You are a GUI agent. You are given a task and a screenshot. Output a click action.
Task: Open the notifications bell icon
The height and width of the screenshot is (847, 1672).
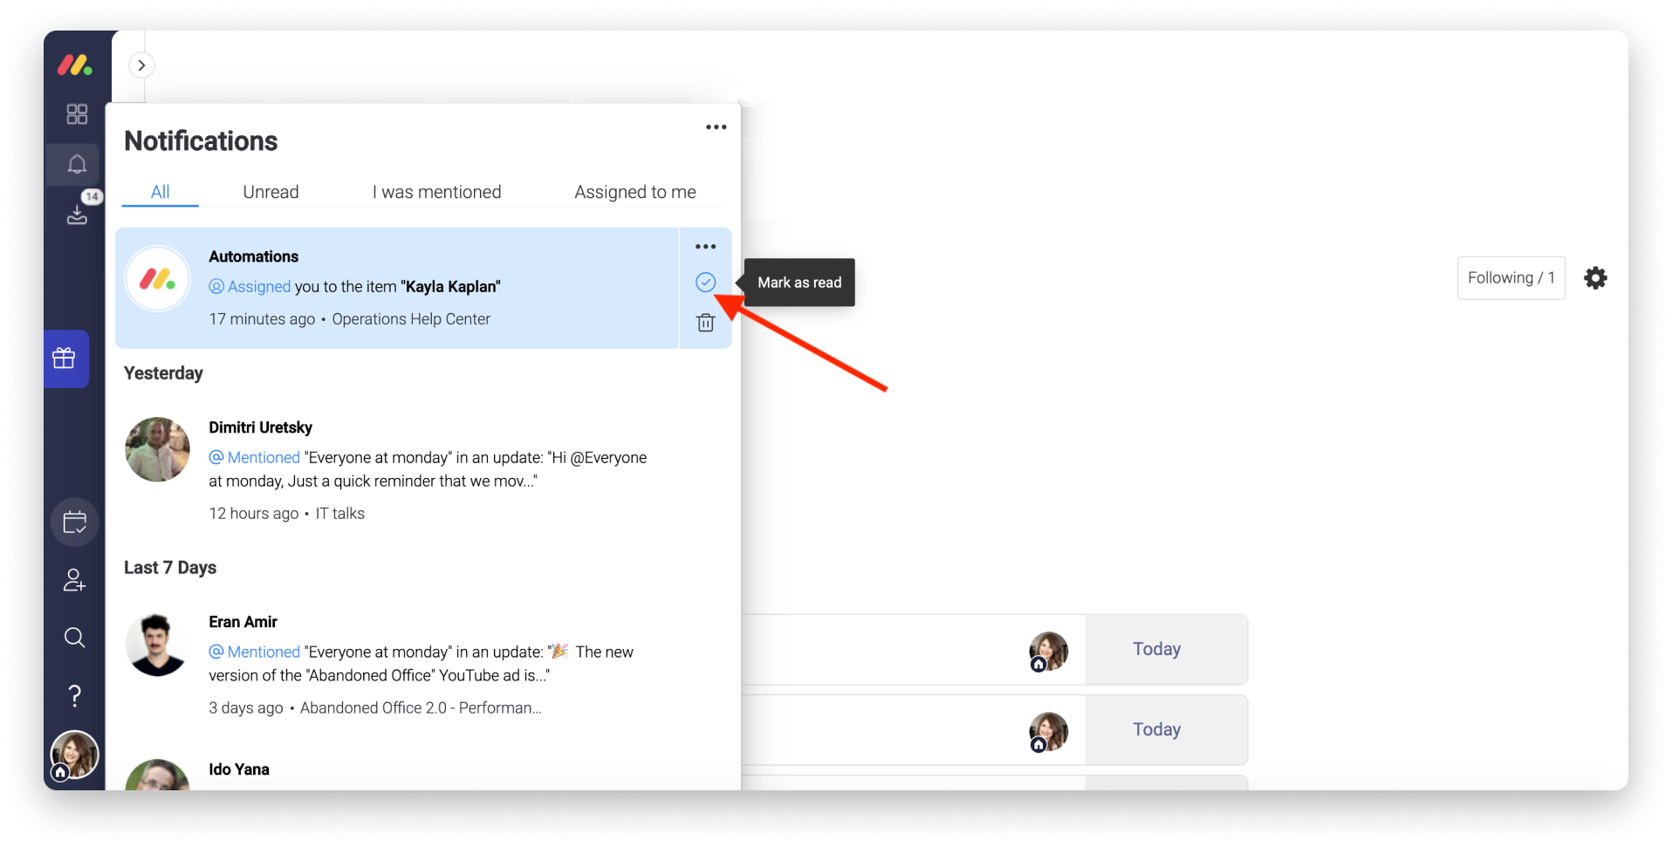[x=77, y=164]
